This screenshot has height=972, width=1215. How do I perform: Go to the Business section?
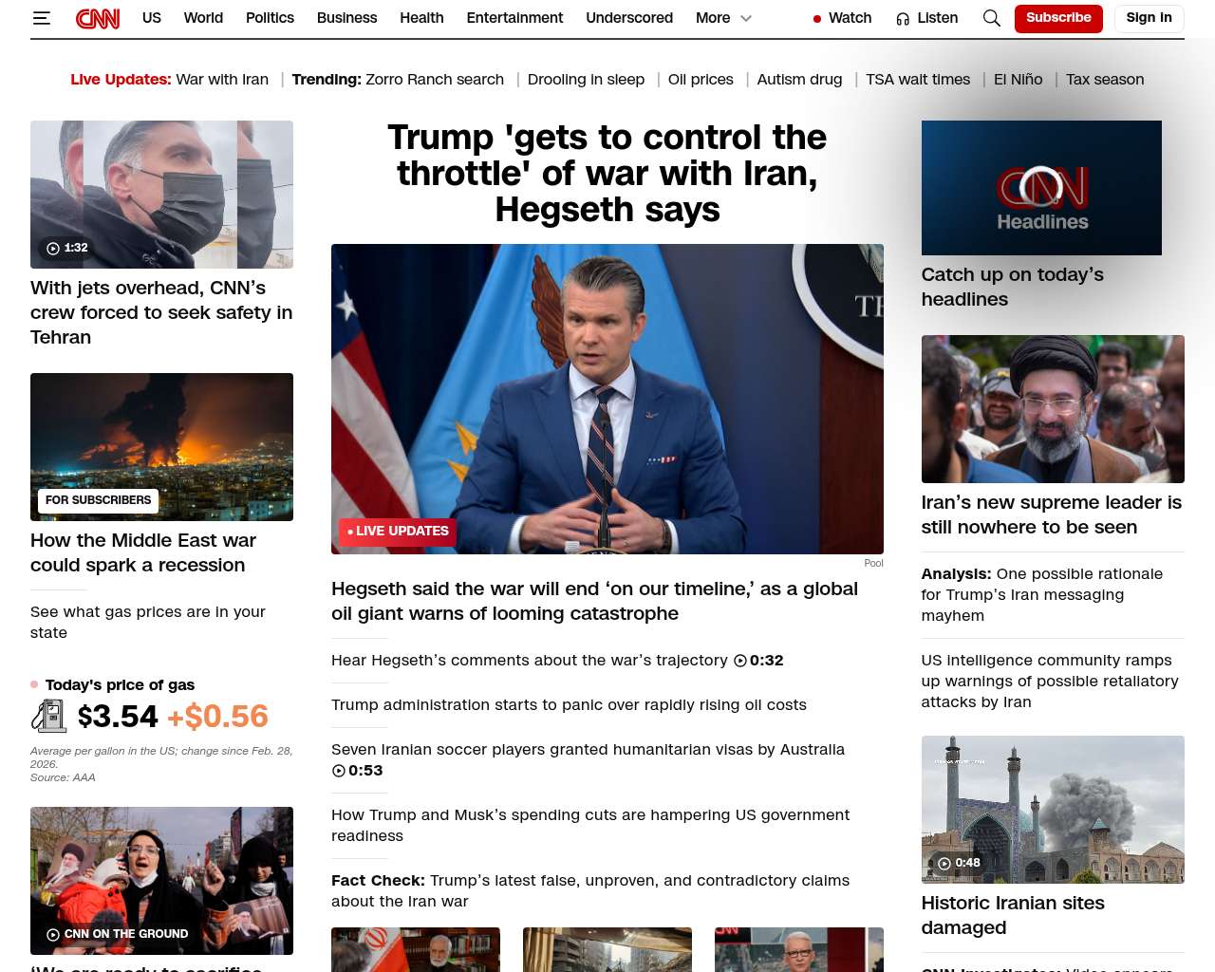click(346, 18)
